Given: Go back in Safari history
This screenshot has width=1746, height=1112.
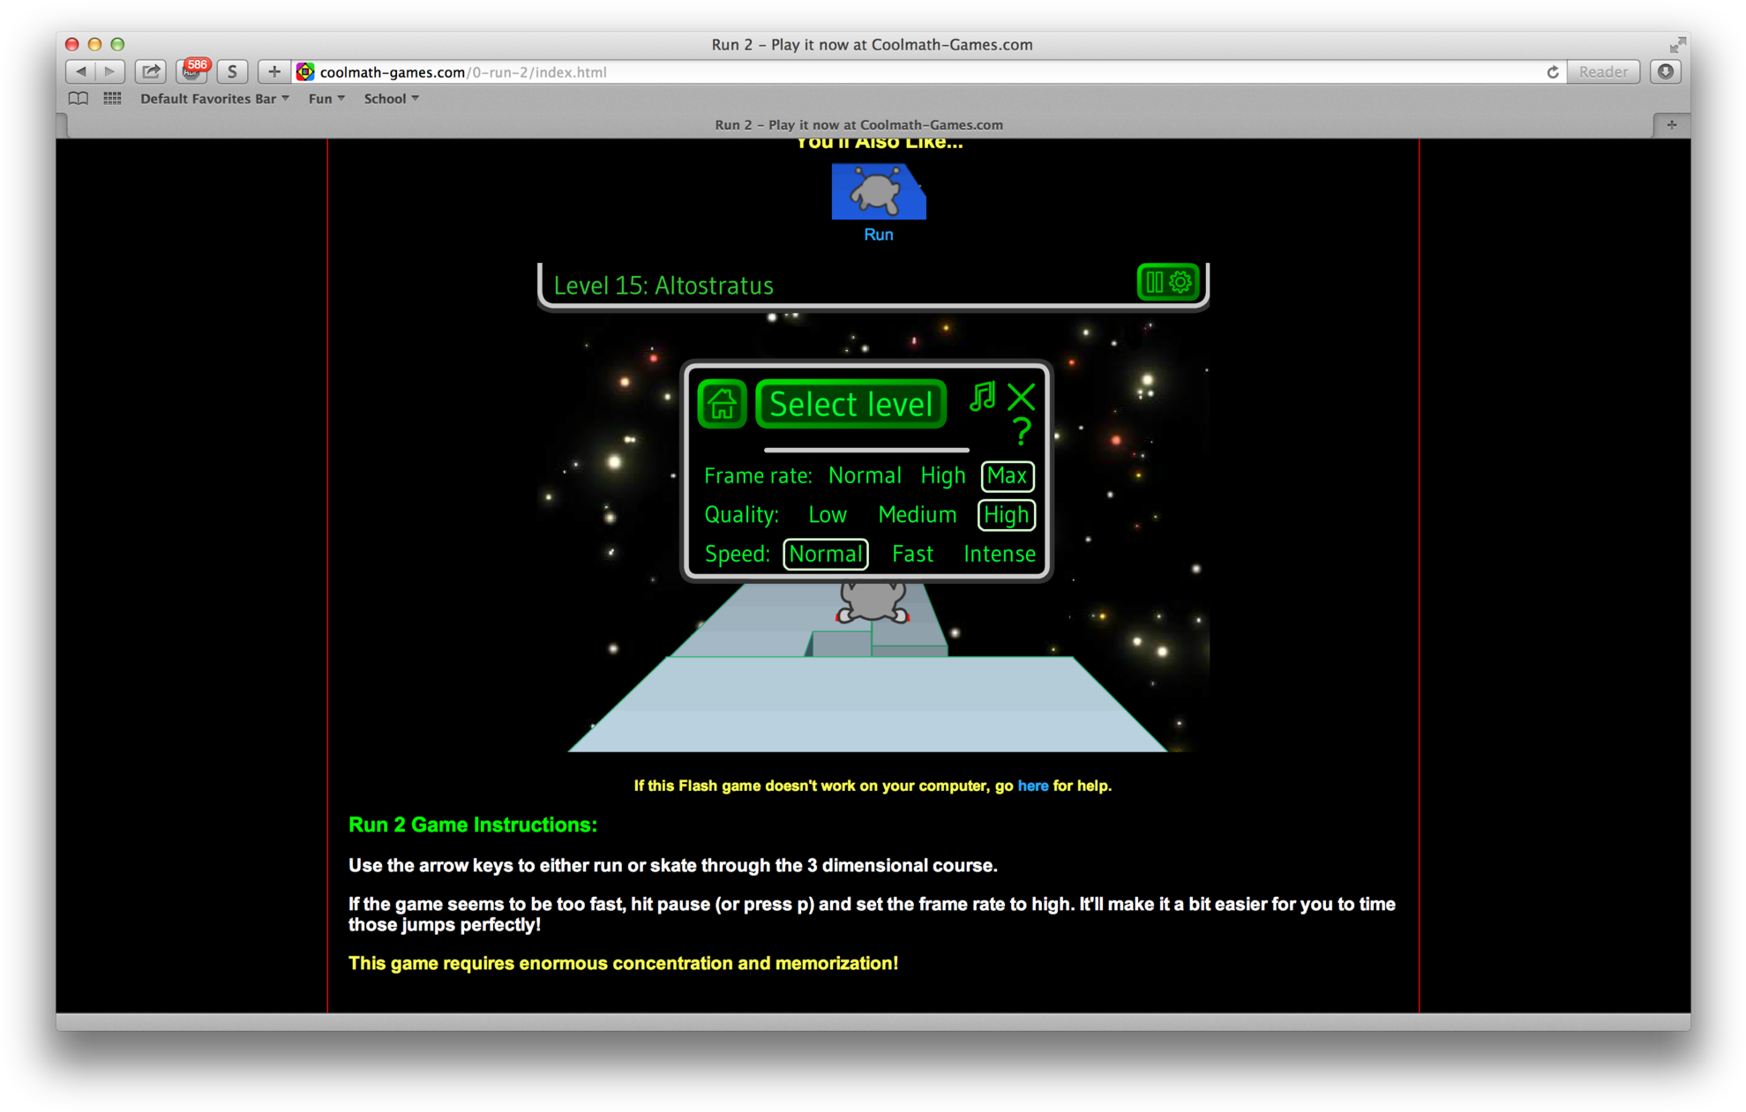Looking at the screenshot, I should point(81,71).
